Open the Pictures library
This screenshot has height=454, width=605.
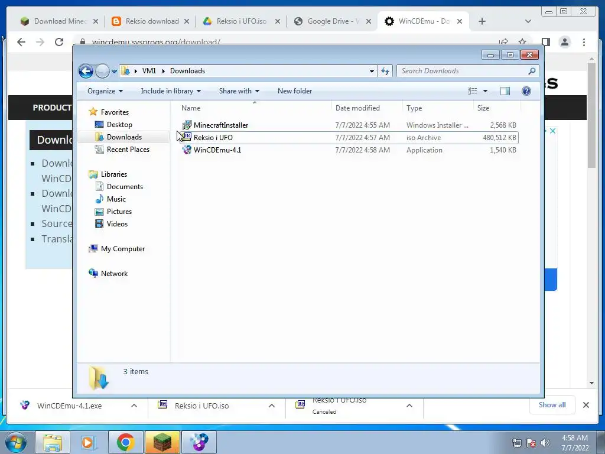pyautogui.click(x=119, y=212)
